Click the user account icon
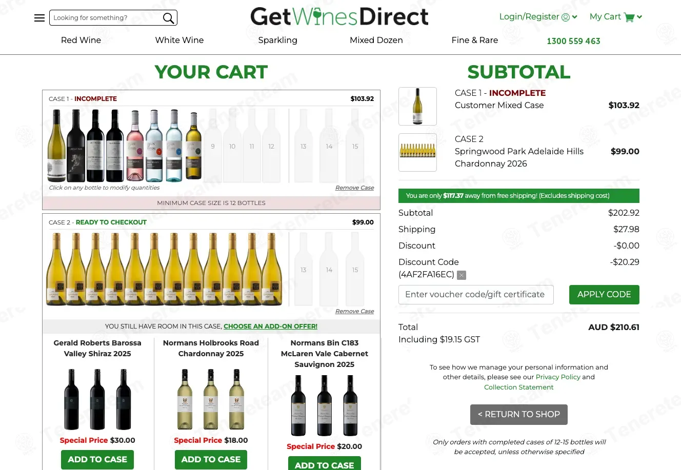The width and height of the screenshot is (681, 470). (566, 17)
